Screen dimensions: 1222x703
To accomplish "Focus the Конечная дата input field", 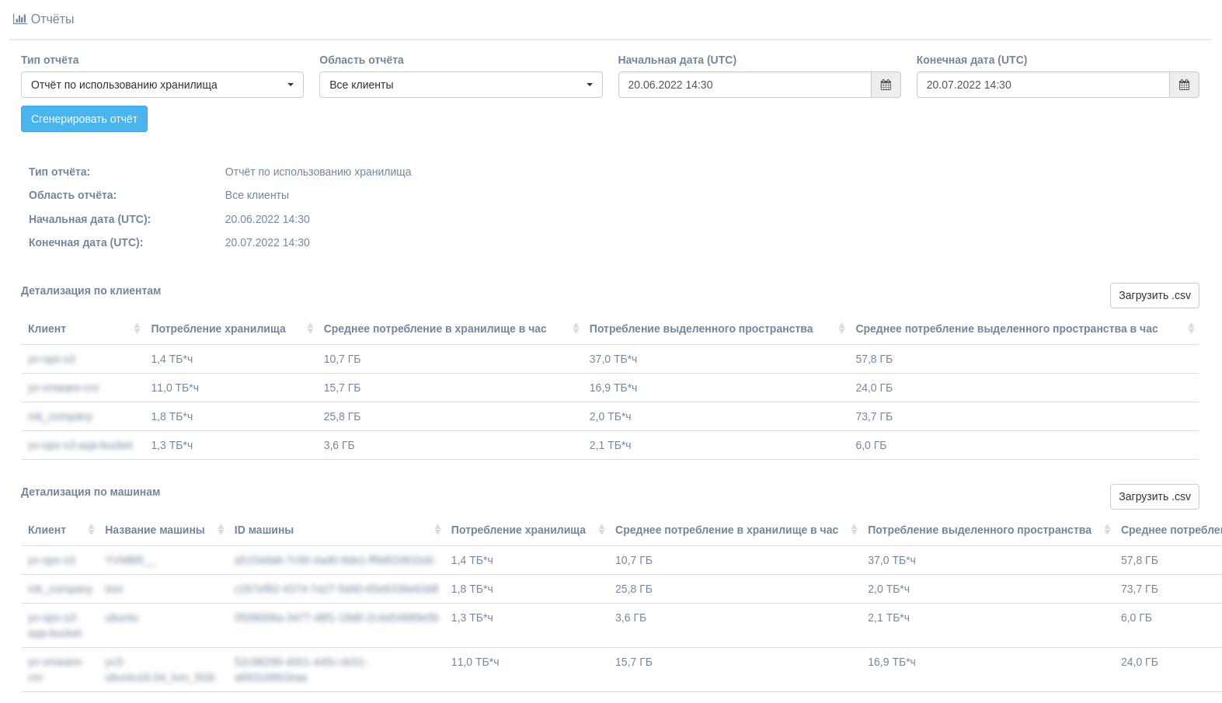I will pyautogui.click(x=1042, y=85).
